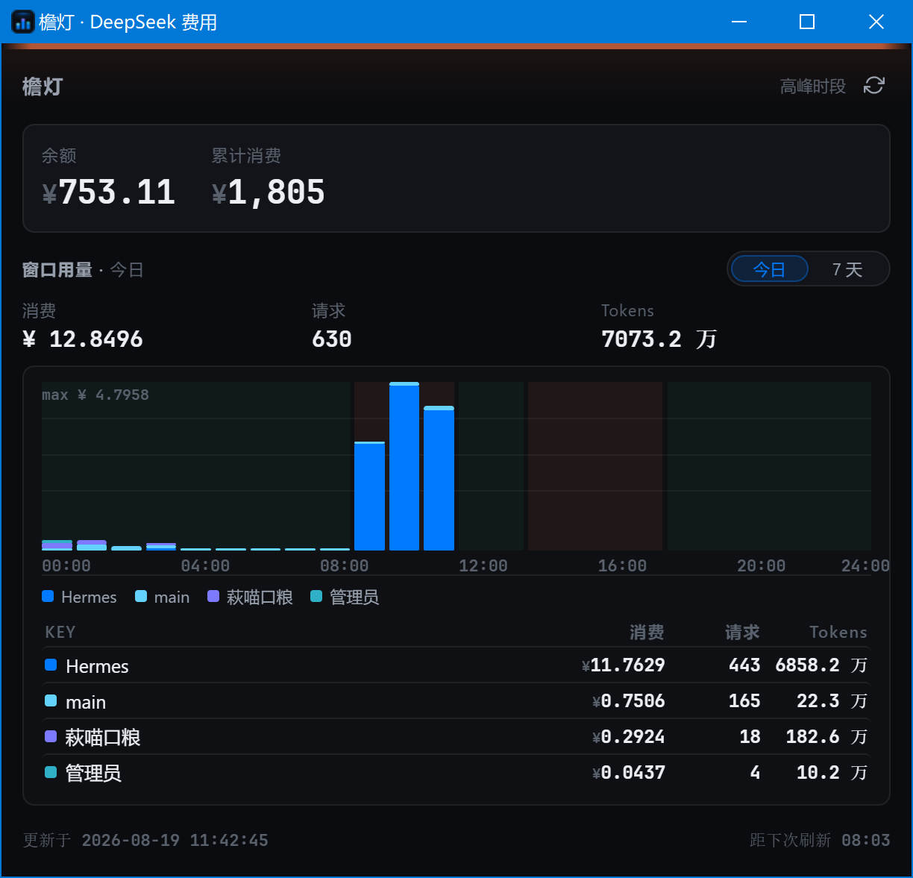This screenshot has height=878, width=913.
Task: Click the next refresh countdown 08:03
Action: 866,840
